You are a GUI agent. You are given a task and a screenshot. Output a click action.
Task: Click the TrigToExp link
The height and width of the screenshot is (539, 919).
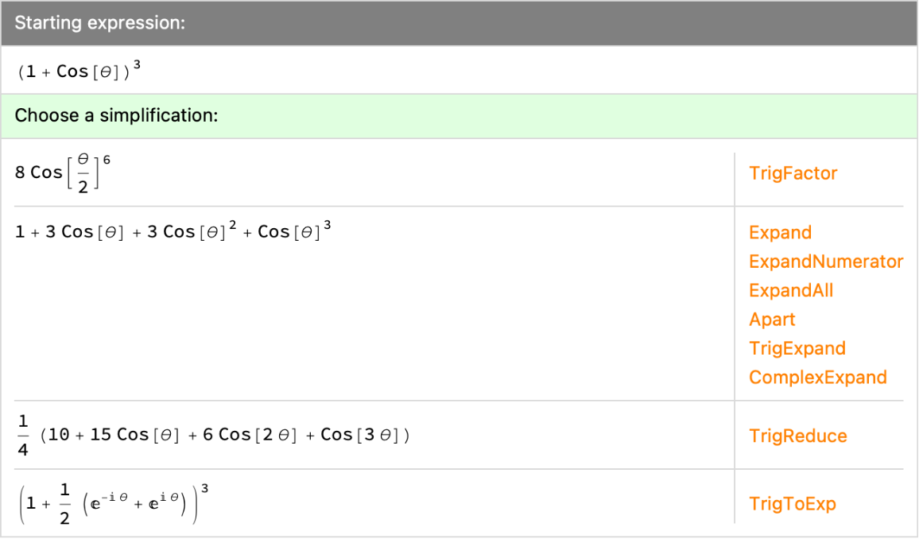coord(792,504)
